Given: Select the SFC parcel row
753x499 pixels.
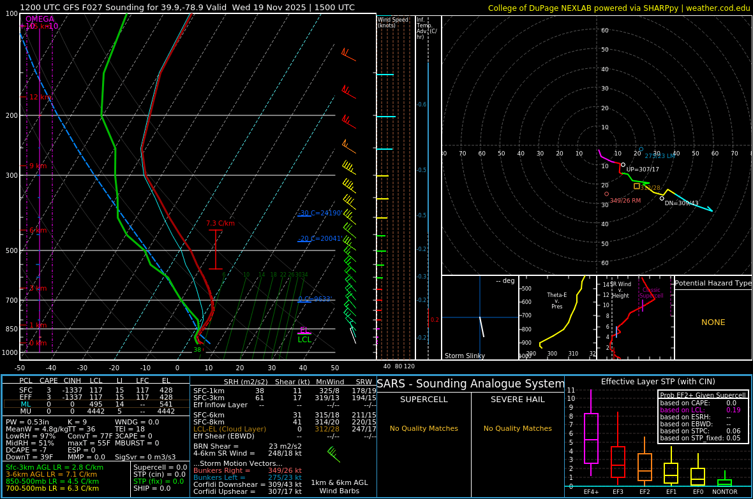Looking at the screenshot, I should [x=96, y=391].
